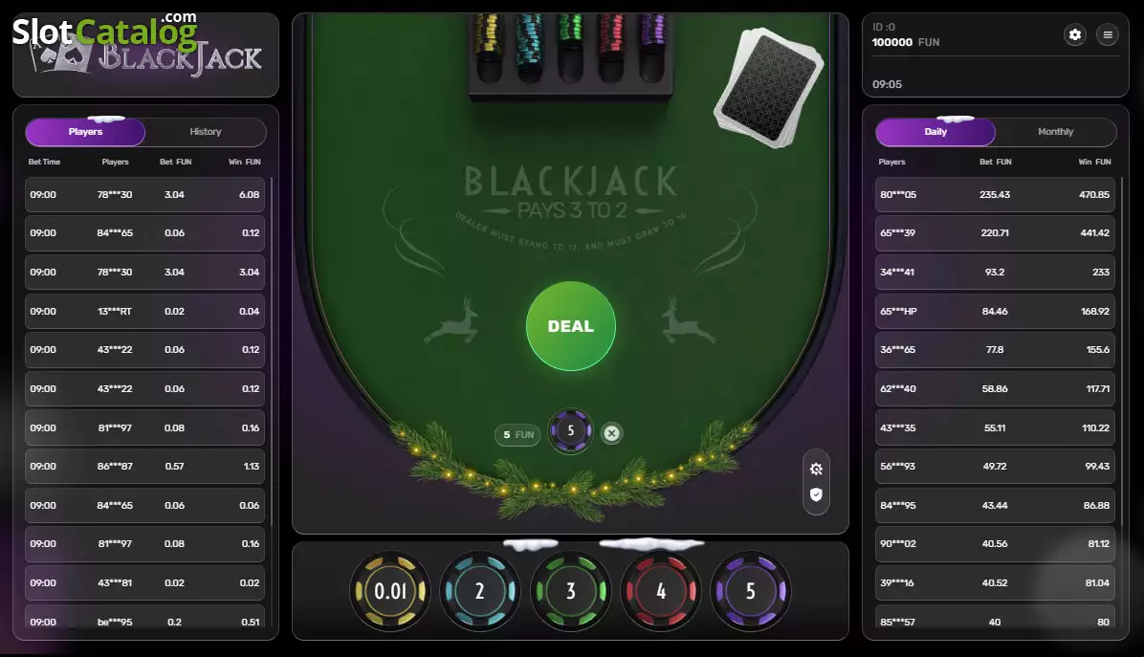Open settings gear in top-right panel
Screen dimensions: 1144x657
click(x=1075, y=34)
